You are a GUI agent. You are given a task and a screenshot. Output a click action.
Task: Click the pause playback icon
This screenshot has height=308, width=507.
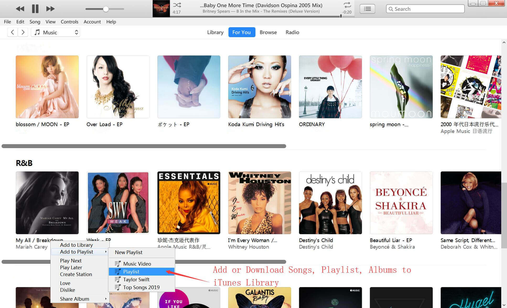pyautogui.click(x=35, y=8)
